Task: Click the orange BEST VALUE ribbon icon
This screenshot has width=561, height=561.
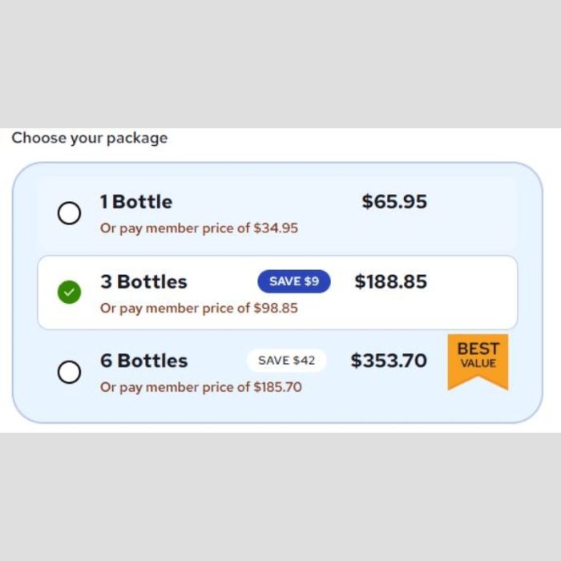Action: pyautogui.click(x=478, y=361)
